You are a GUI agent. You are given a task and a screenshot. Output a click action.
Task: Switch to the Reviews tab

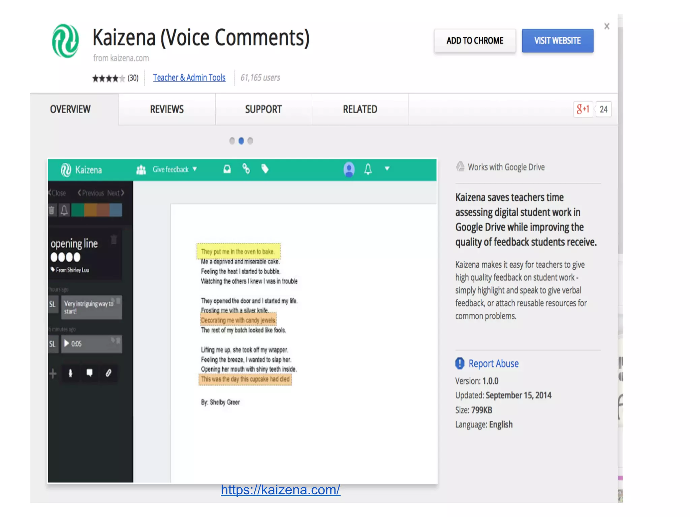[x=167, y=109]
